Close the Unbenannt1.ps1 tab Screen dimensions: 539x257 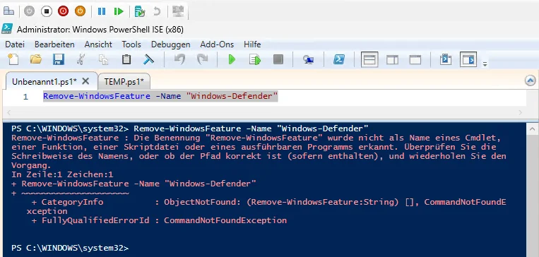(85, 81)
